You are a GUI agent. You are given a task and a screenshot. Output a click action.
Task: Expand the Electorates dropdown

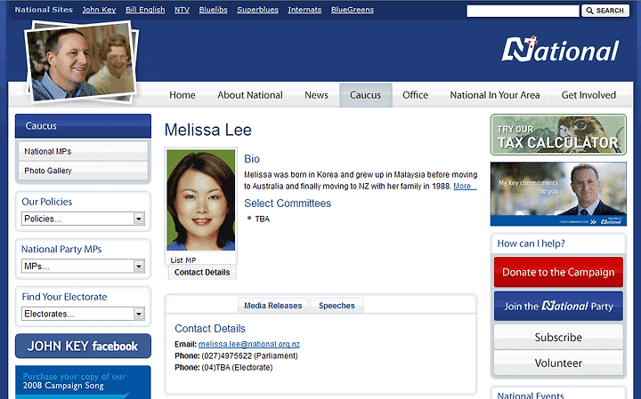point(83,314)
